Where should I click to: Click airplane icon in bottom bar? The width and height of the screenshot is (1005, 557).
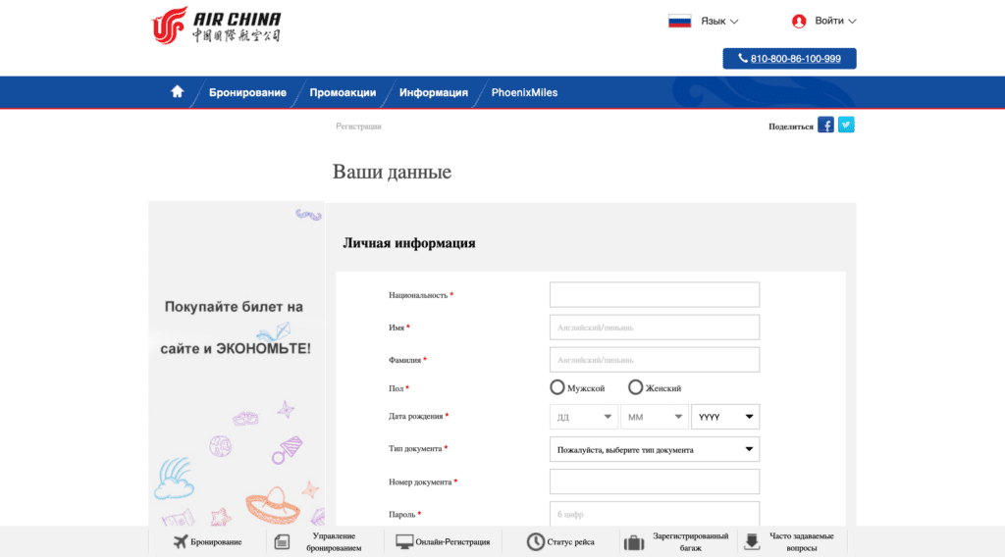tap(181, 541)
